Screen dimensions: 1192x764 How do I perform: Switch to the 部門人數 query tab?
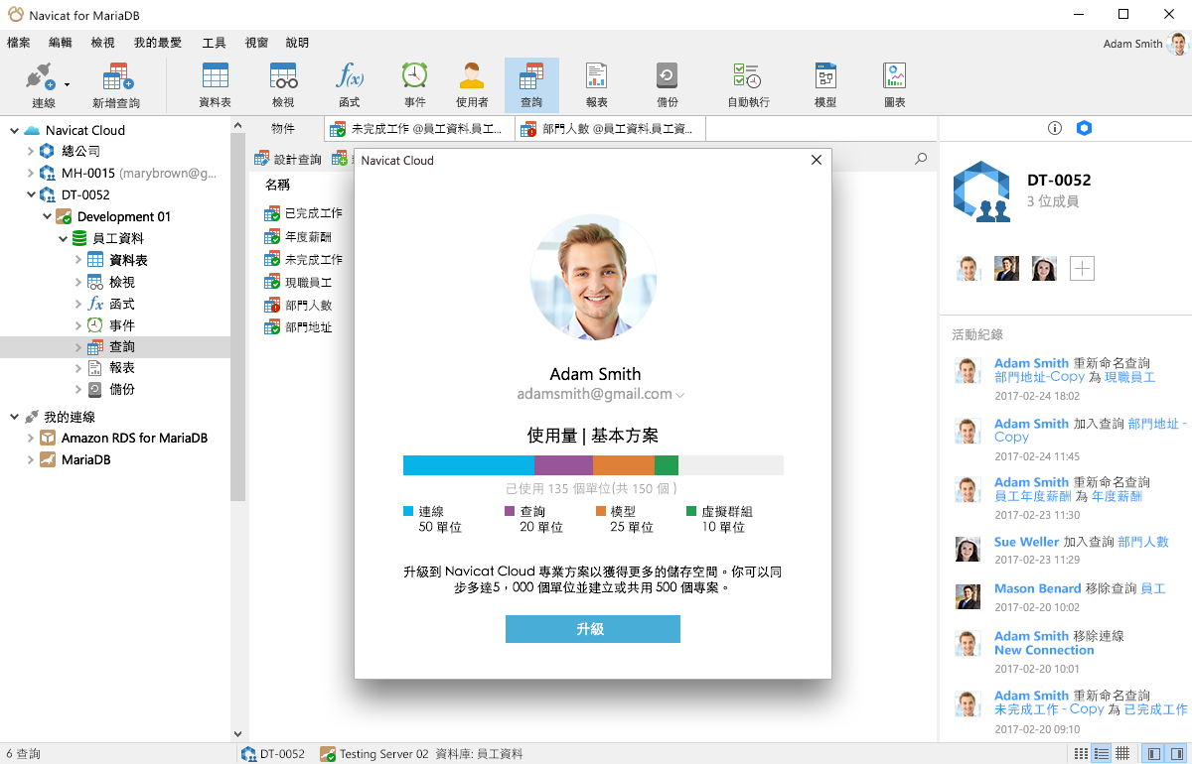(x=610, y=129)
